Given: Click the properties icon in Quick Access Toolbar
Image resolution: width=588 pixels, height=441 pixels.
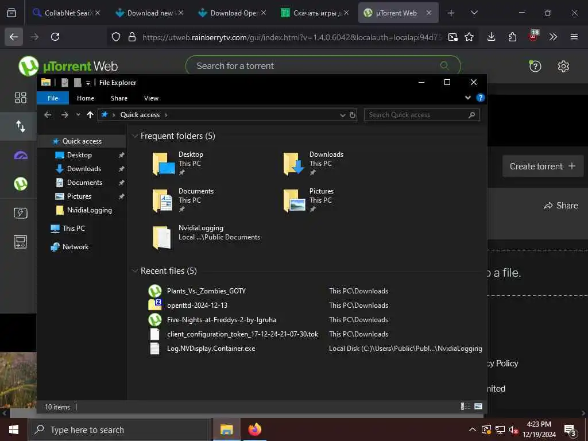Looking at the screenshot, I should point(64,83).
